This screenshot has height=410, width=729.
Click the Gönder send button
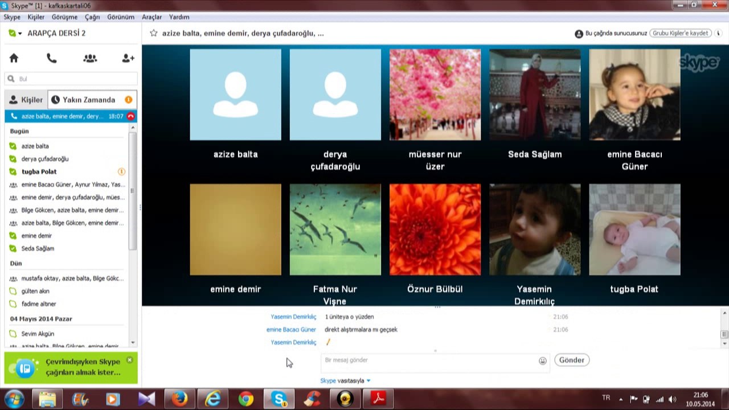click(572, 360)
